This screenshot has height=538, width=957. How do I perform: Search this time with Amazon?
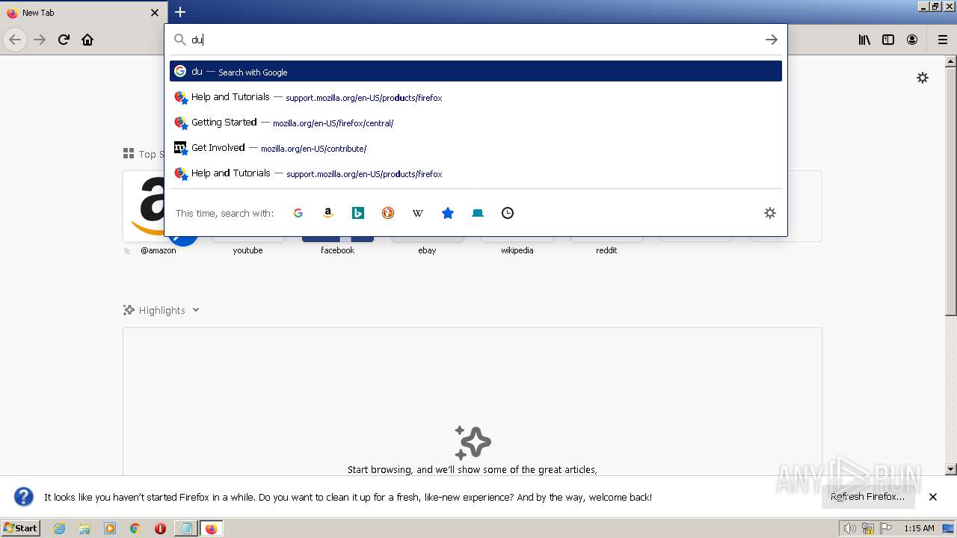pyautogui.click(x=328, y=213)
